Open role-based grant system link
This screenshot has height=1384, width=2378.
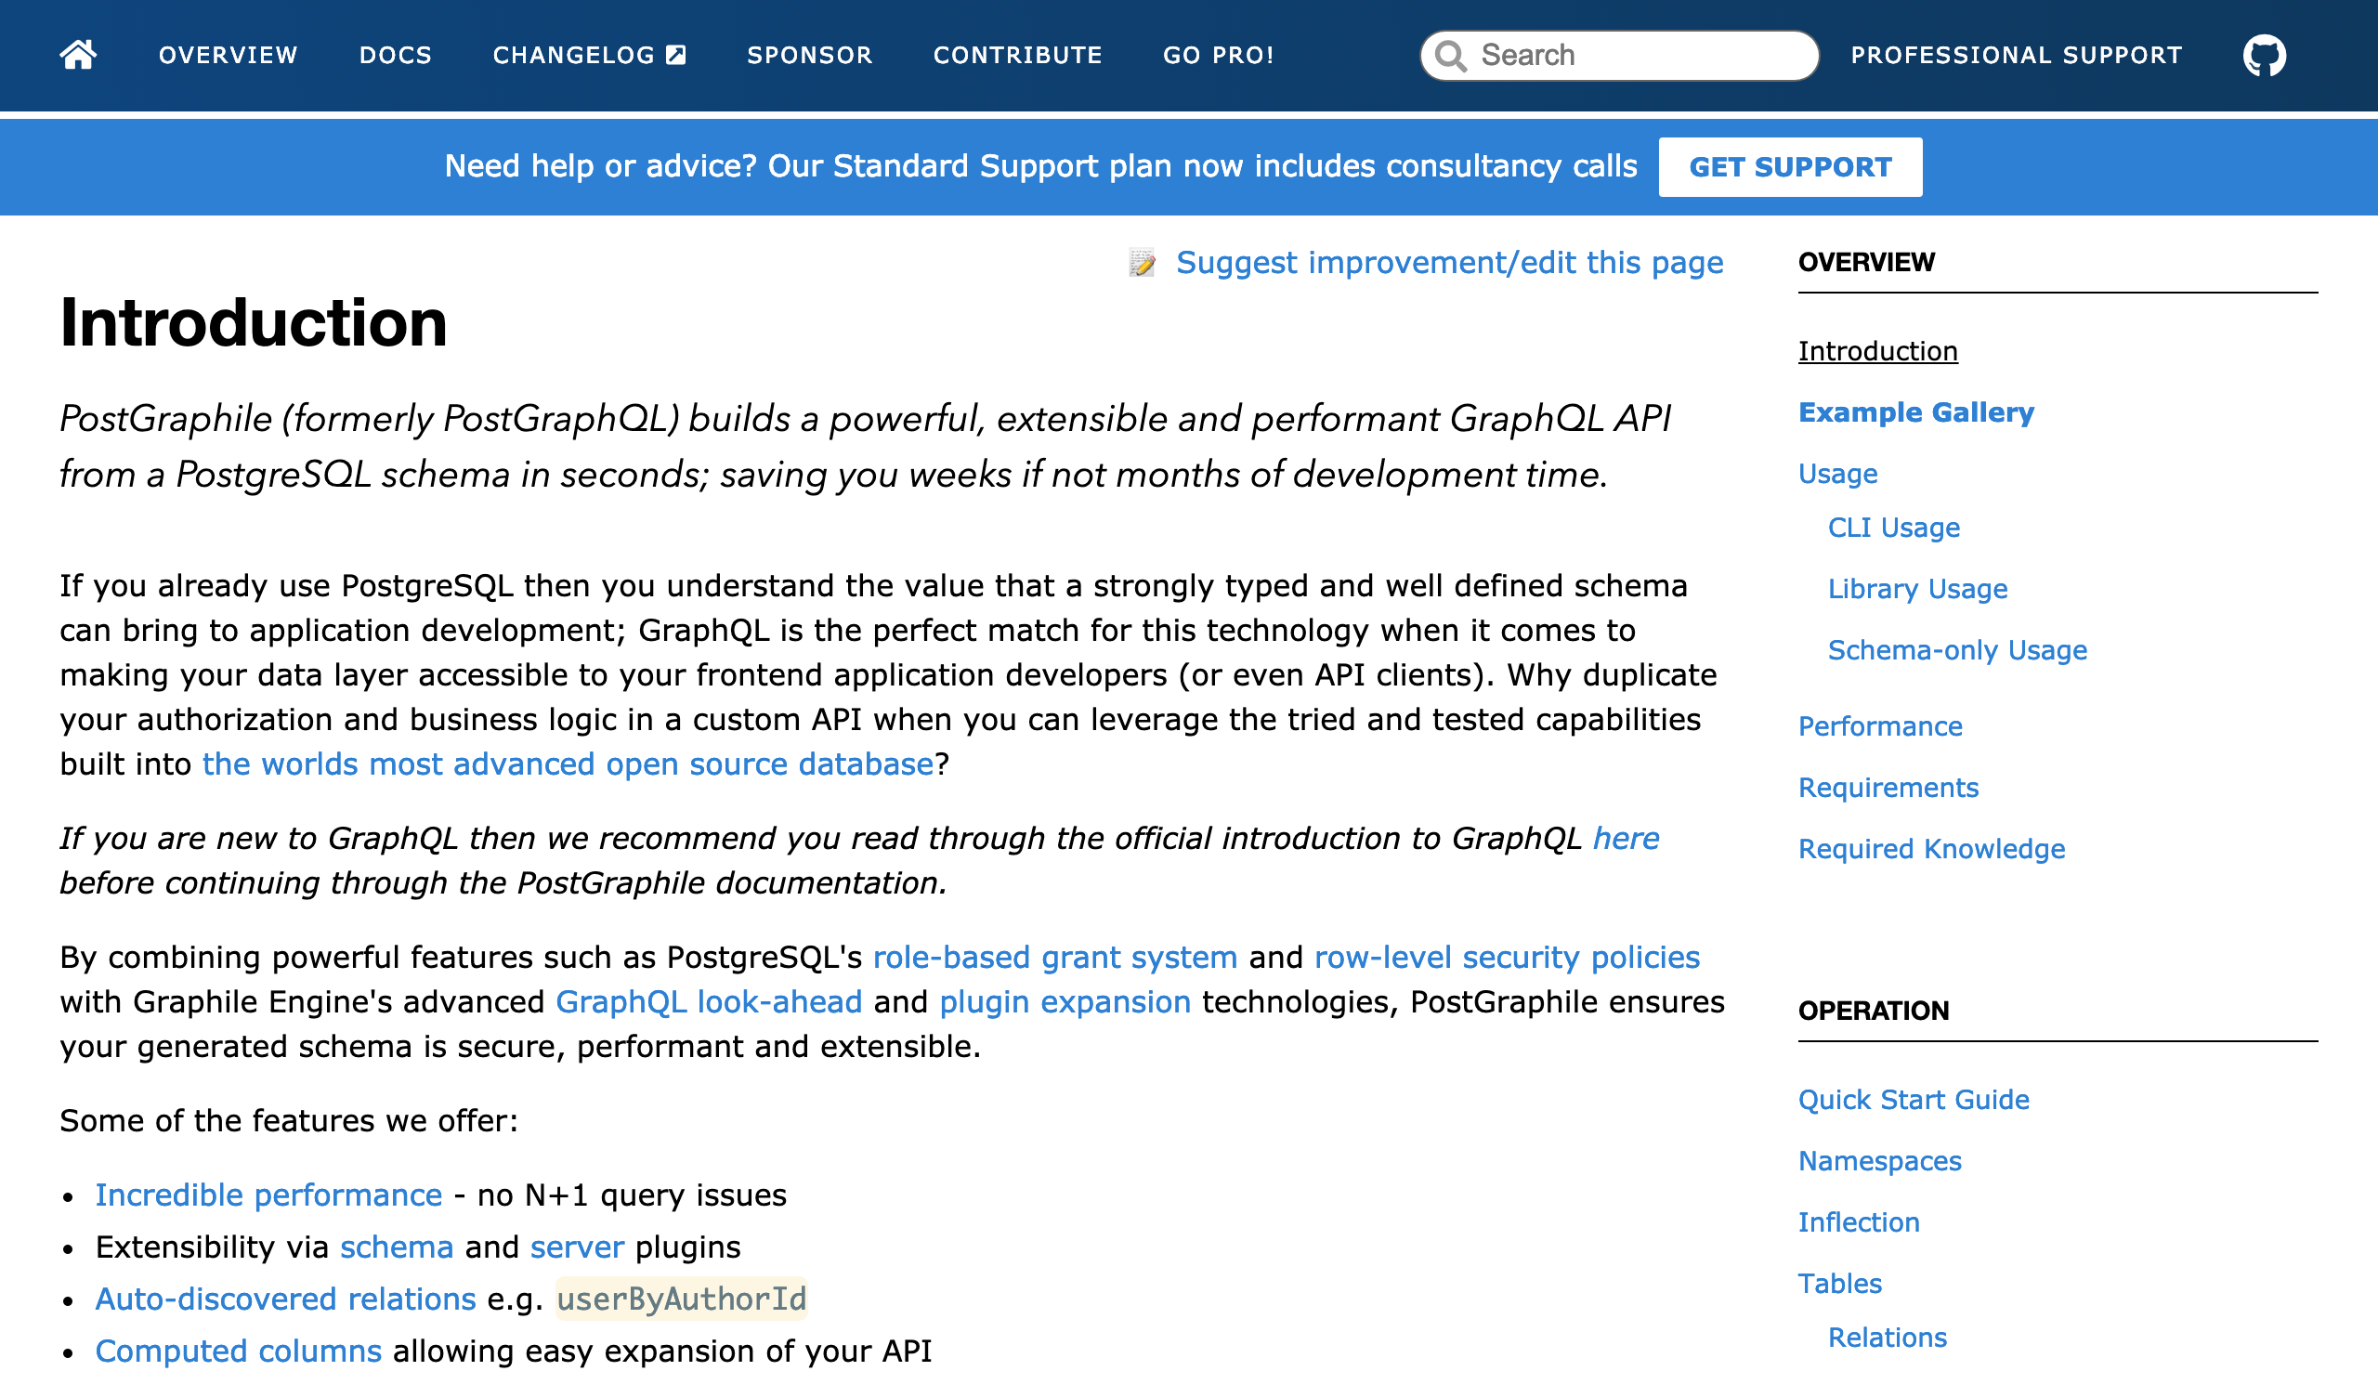point(1055,958)
